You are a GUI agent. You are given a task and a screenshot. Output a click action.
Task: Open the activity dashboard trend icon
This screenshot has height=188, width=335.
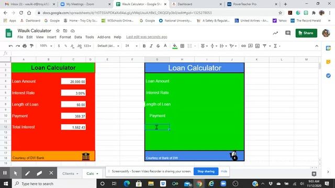pyautogui.click(x=275, y=33)
